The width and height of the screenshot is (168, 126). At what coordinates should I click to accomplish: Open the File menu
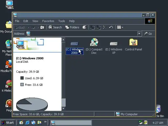(x=17, y=21)
